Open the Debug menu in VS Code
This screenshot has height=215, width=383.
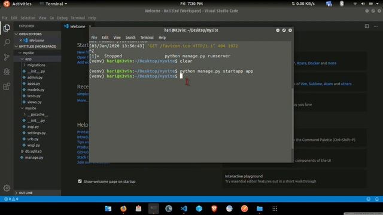(x=62, y=18)
